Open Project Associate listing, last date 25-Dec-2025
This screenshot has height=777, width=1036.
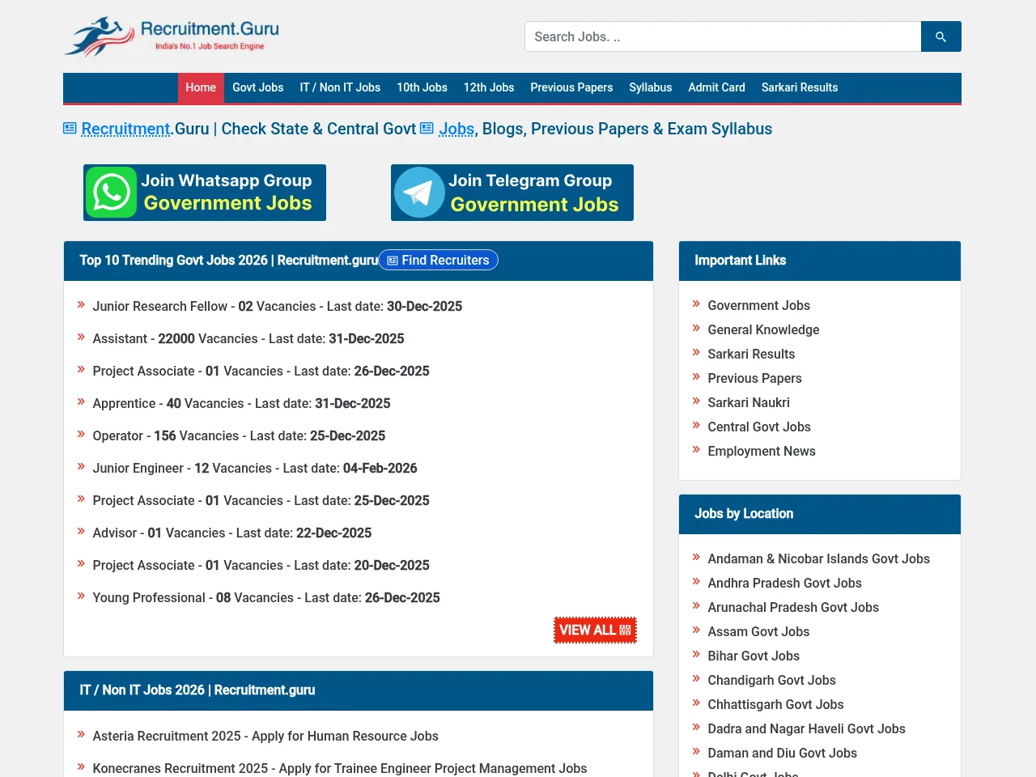pos(261,500)
